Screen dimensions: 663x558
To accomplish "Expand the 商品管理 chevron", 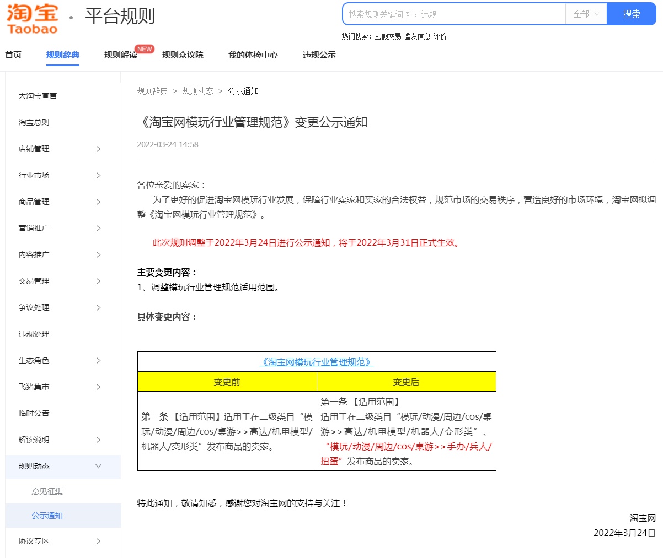I will [99, 202].
